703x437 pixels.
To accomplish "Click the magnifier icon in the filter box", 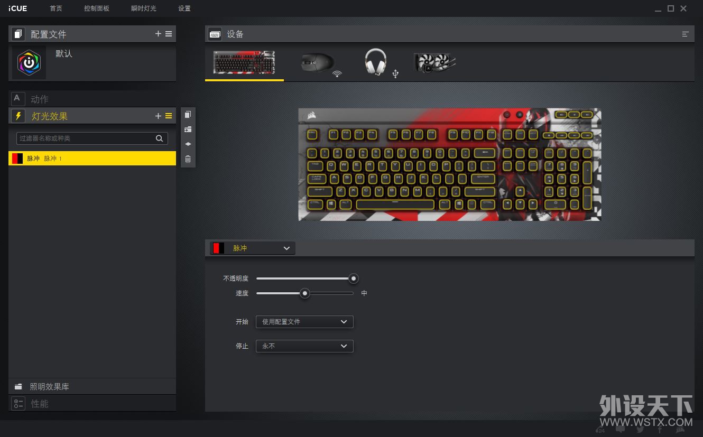I will tap(159, 138).
